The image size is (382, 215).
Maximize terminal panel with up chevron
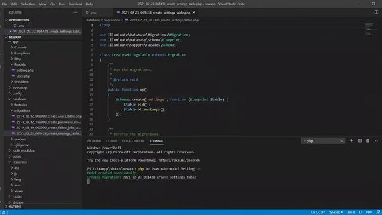pyautogui.click(x=376, y=141)
